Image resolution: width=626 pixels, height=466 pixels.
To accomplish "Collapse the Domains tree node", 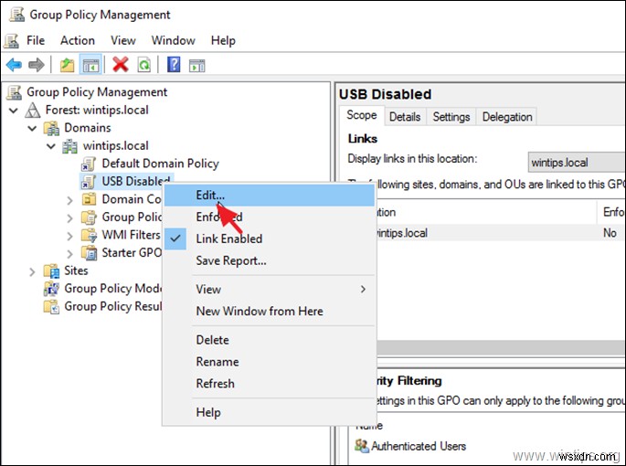I will coord(32,128).
